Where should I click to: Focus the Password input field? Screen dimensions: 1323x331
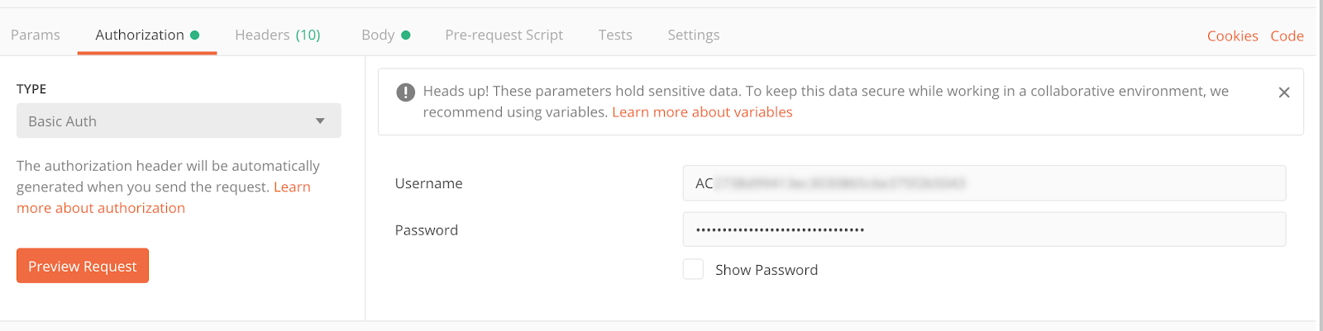coord(984,229)
